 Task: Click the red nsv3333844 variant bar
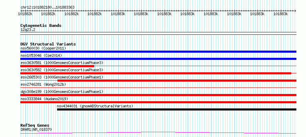(158, 102)
